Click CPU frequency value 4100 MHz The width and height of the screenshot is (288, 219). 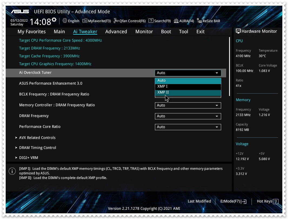(243, 56)
